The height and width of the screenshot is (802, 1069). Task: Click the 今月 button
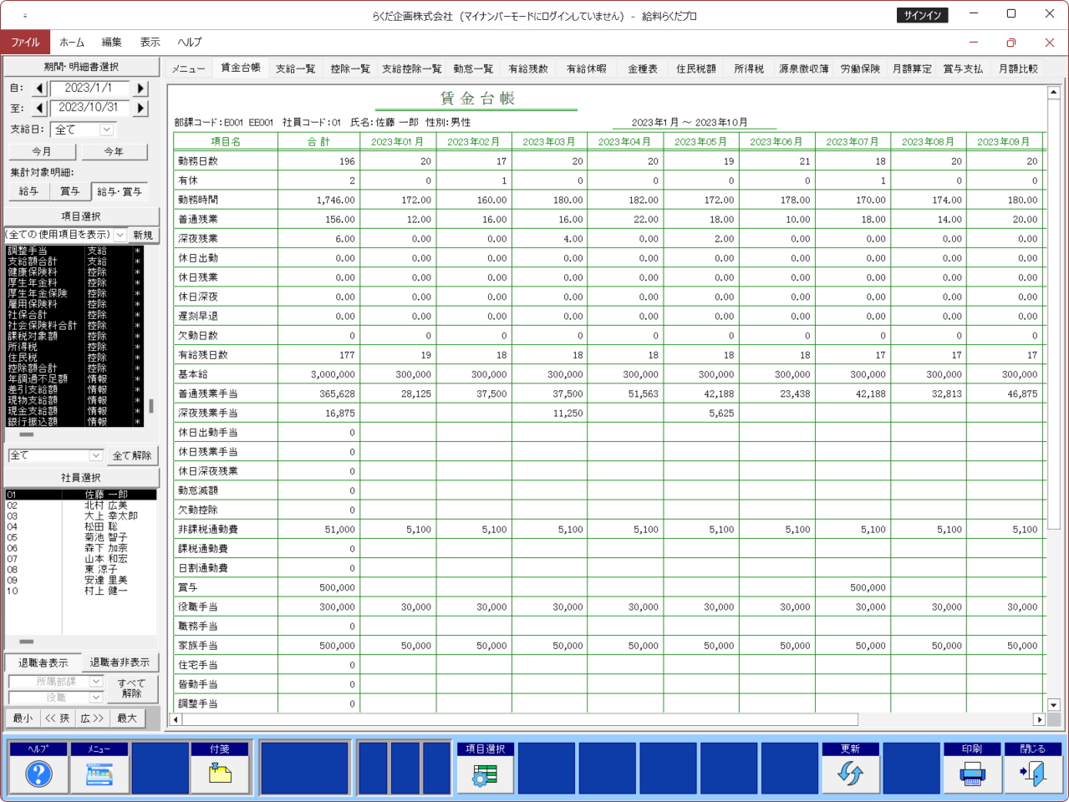[42, 151]
